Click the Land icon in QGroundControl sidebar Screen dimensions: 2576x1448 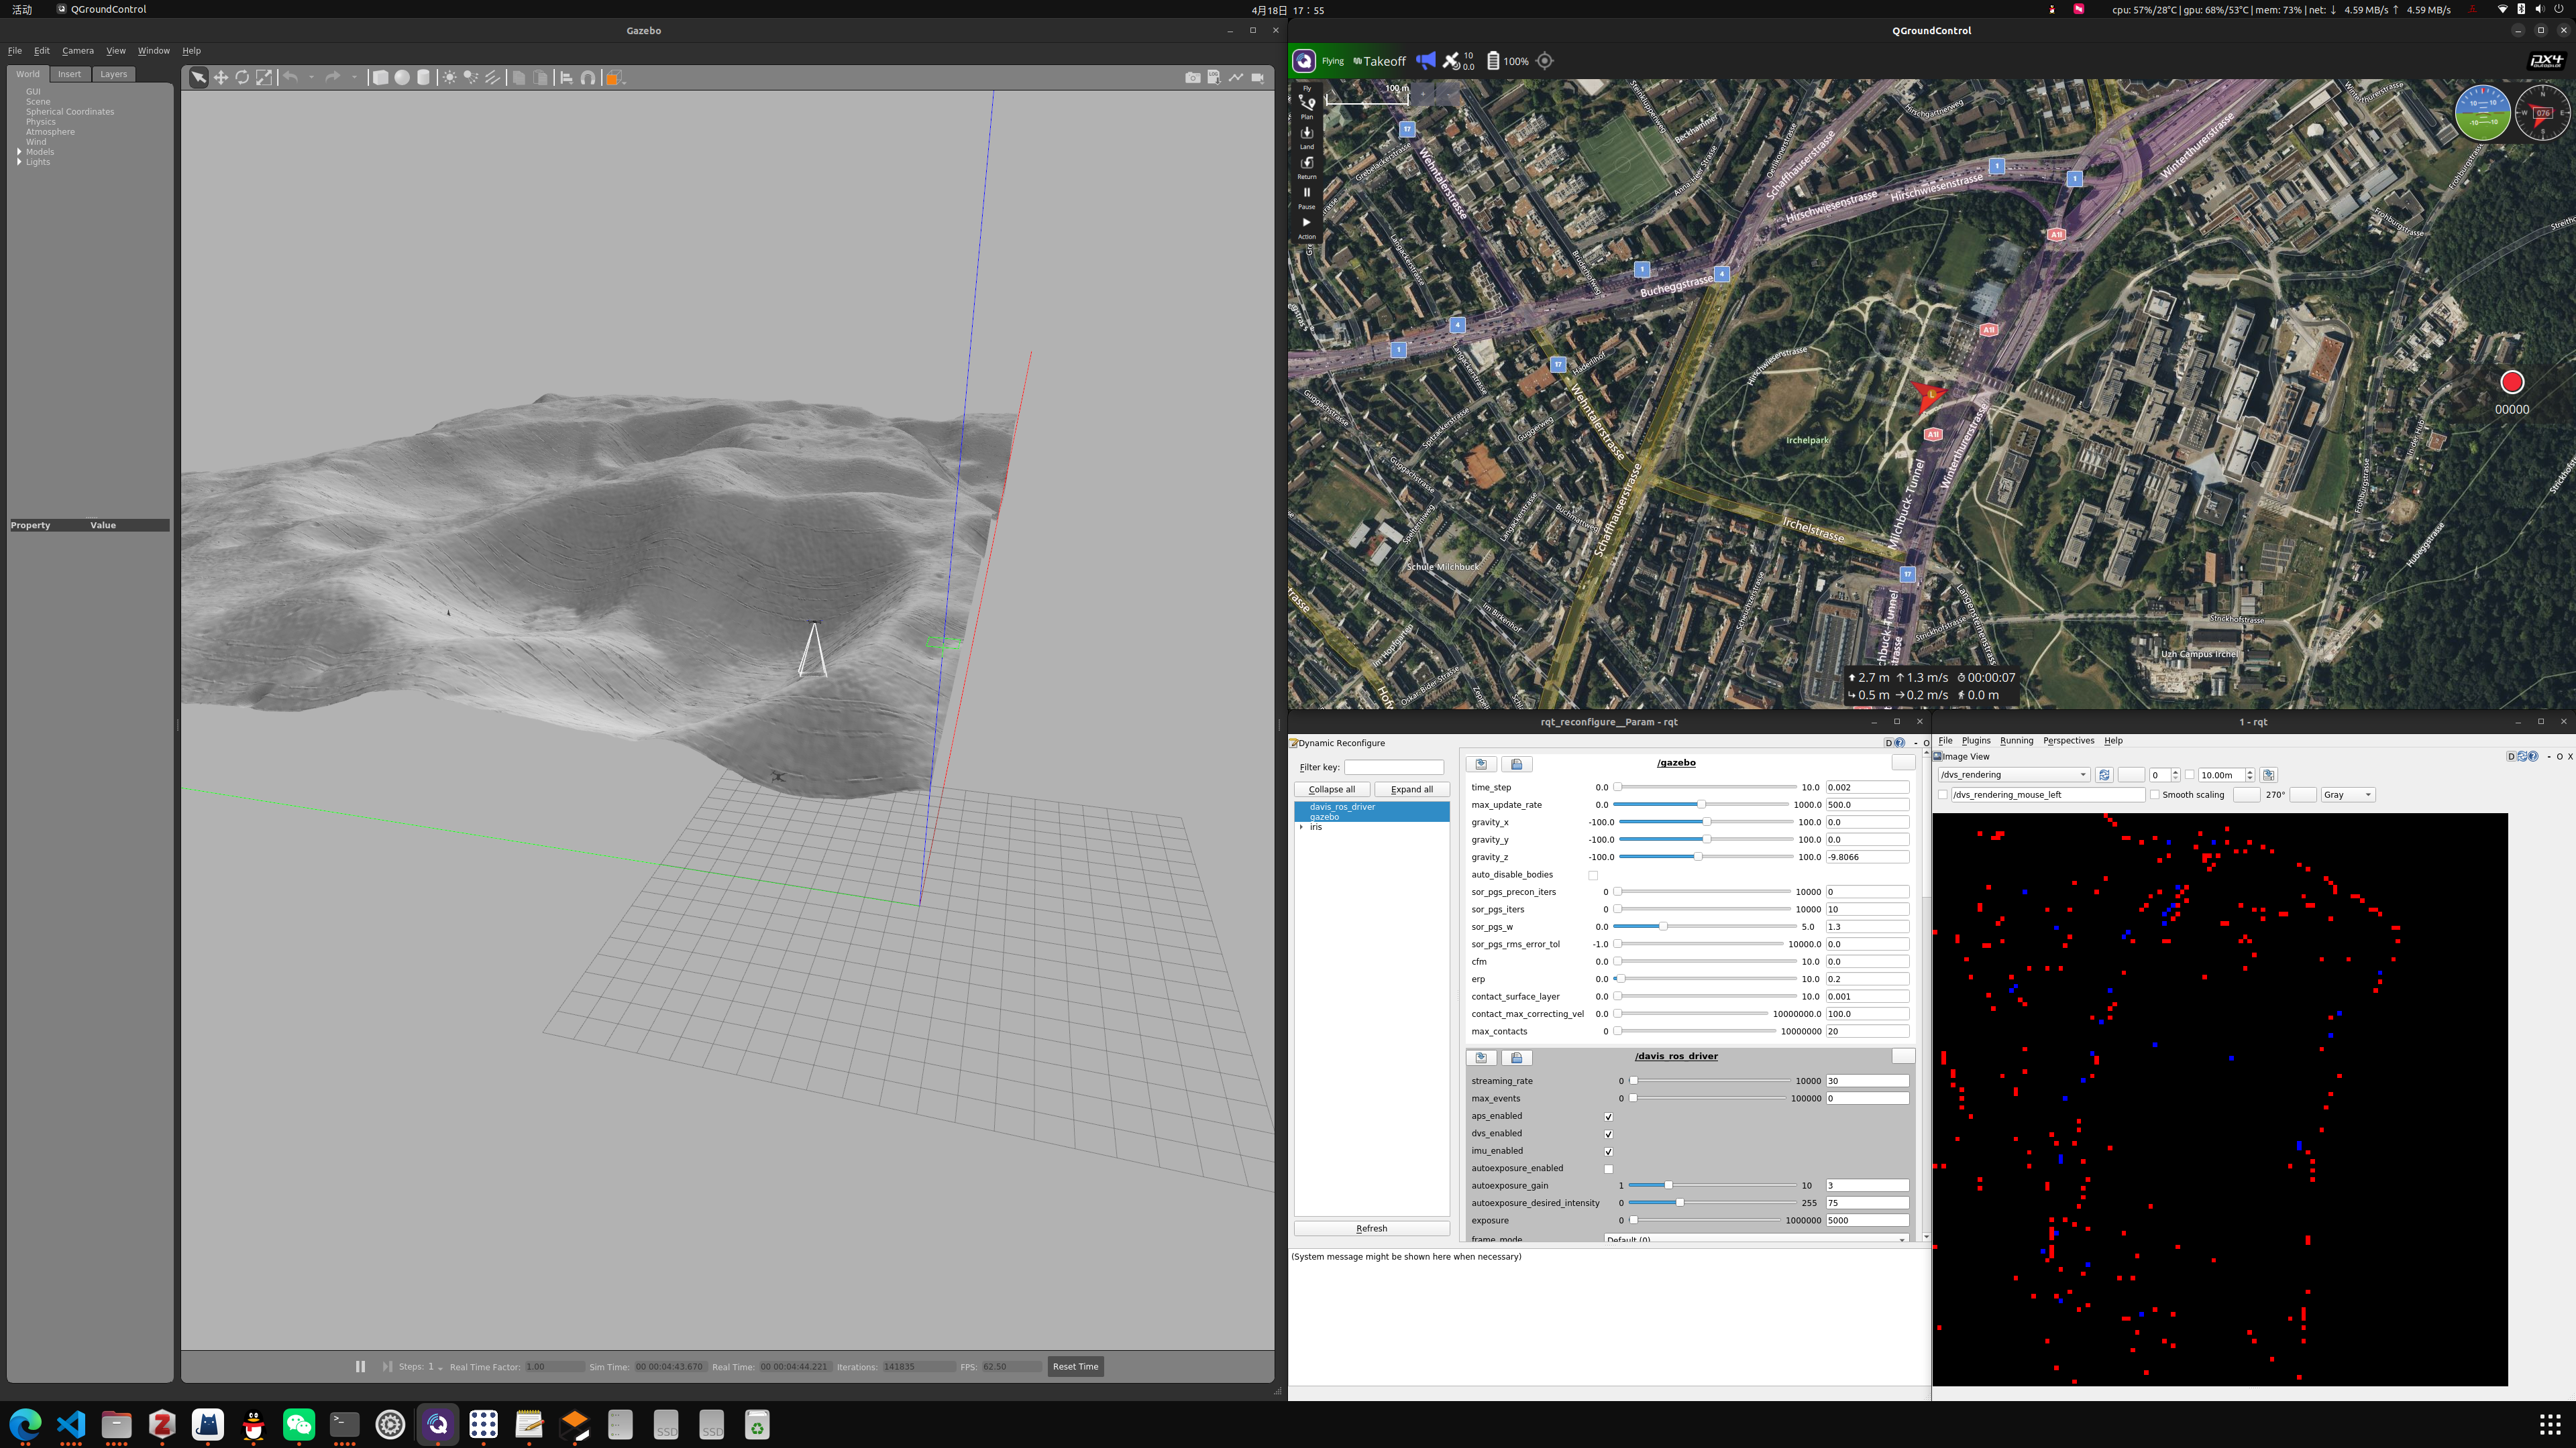pos(1306,136)
